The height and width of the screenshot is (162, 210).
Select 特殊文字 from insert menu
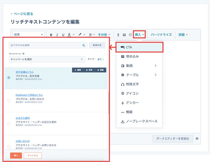140,84
